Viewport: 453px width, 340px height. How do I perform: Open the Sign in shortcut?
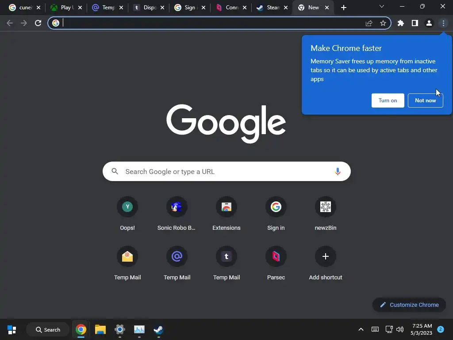point(276,214)
